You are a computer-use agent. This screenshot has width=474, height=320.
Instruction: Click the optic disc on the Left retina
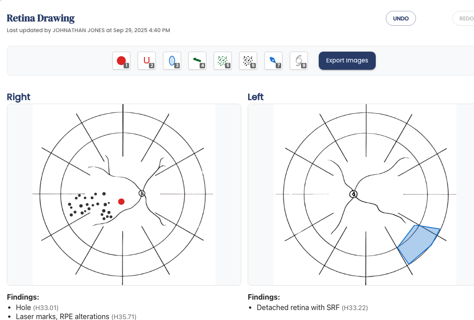click(354, 194)
